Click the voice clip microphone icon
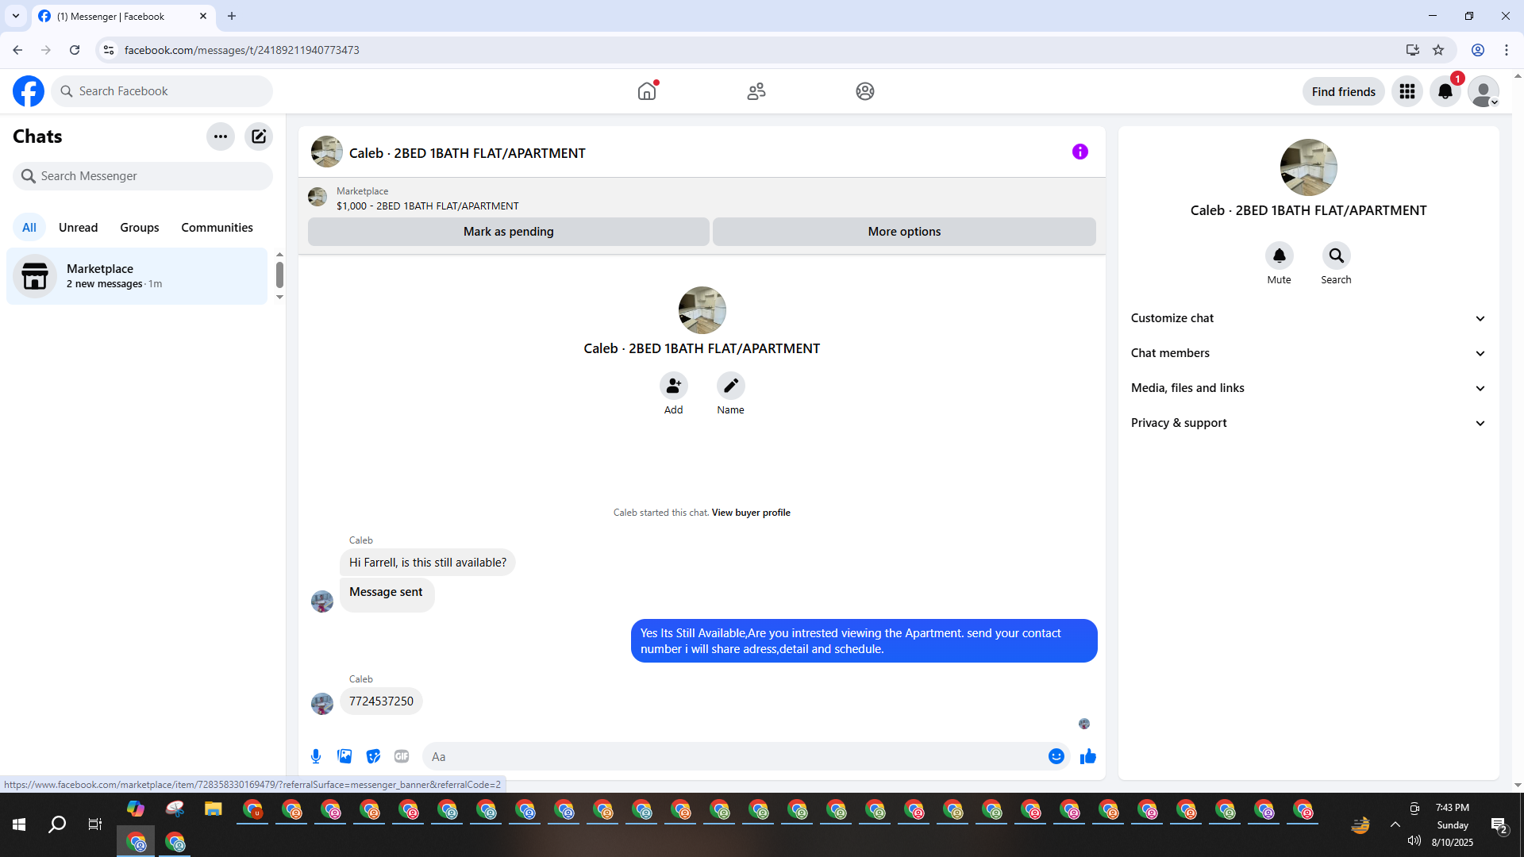The height and width of the screenshot is (857, 1524). 316,756
